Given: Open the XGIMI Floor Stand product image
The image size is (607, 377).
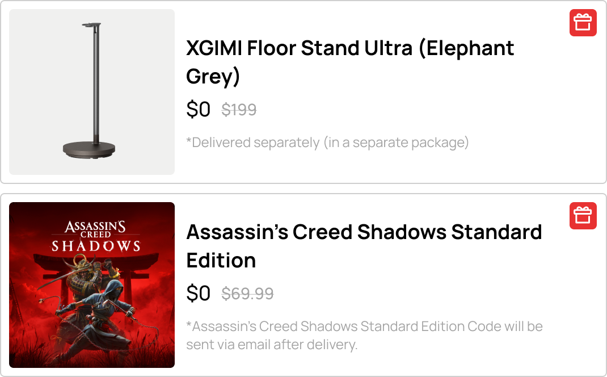Looking at the screenshot, I should coord(92,92).
